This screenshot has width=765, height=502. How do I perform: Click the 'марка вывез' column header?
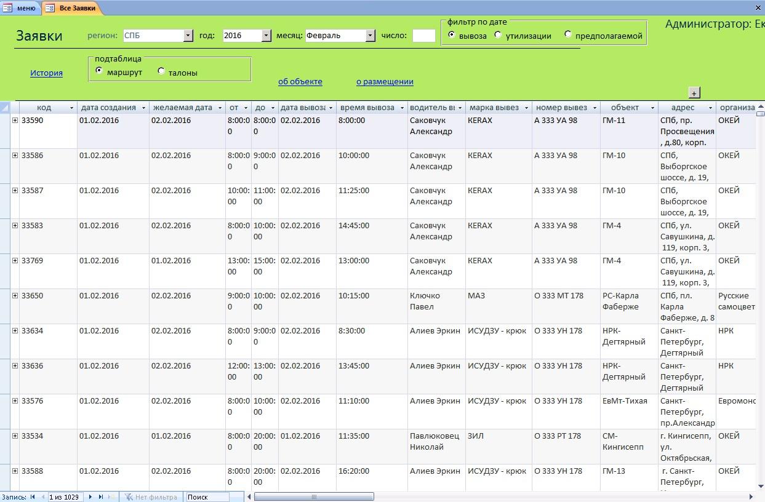499,108
